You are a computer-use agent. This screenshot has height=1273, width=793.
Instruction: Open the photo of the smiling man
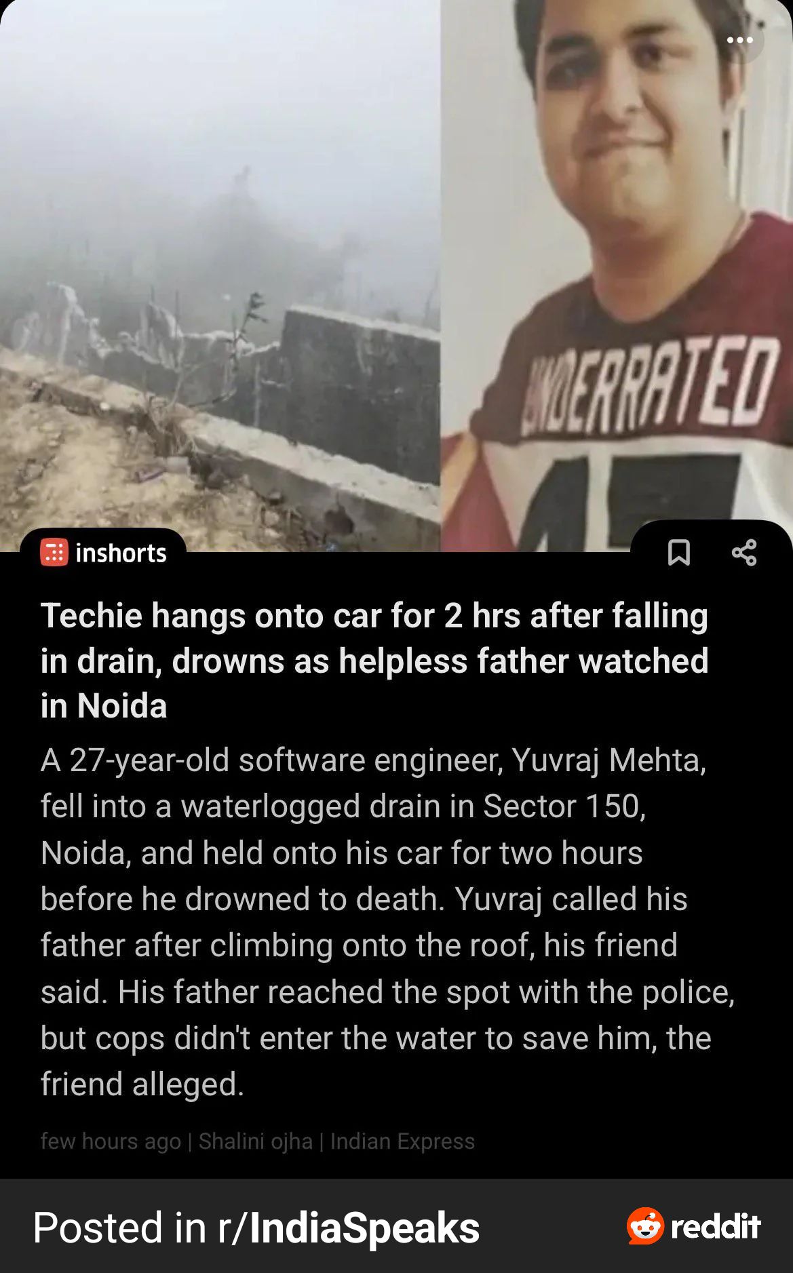pos(617,275)
